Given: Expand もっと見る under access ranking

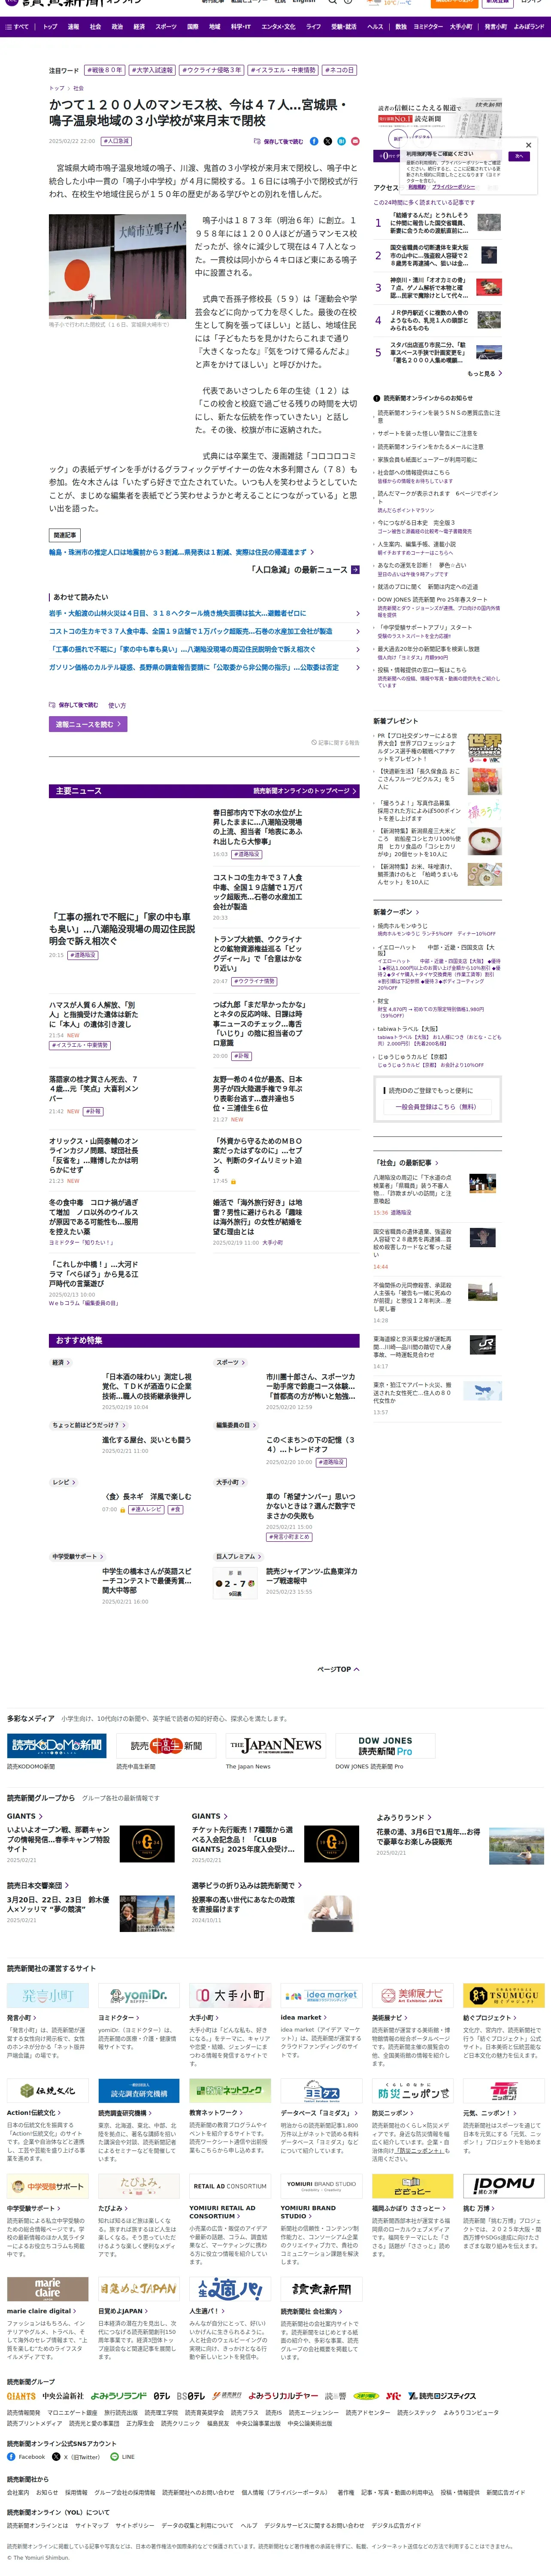Looking at the screenshot, I should 484,374.
